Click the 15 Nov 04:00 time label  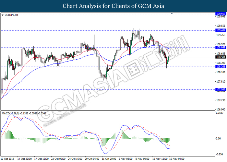(177, 159)
